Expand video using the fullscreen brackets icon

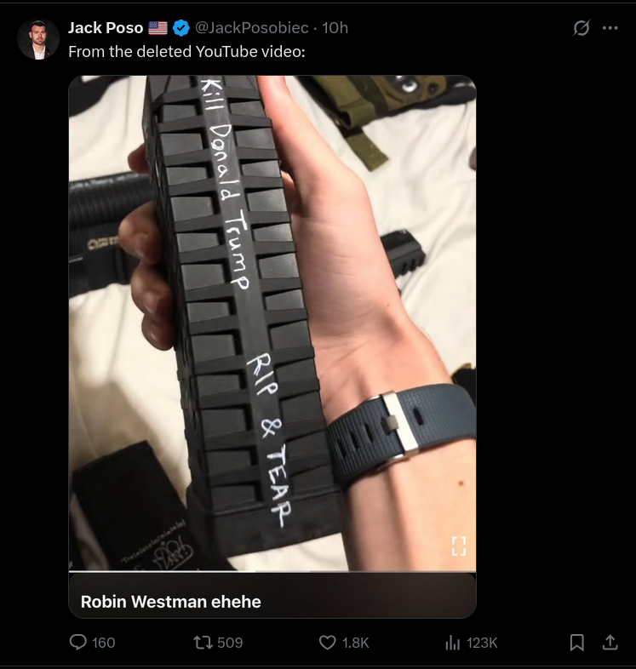[459, 546]
